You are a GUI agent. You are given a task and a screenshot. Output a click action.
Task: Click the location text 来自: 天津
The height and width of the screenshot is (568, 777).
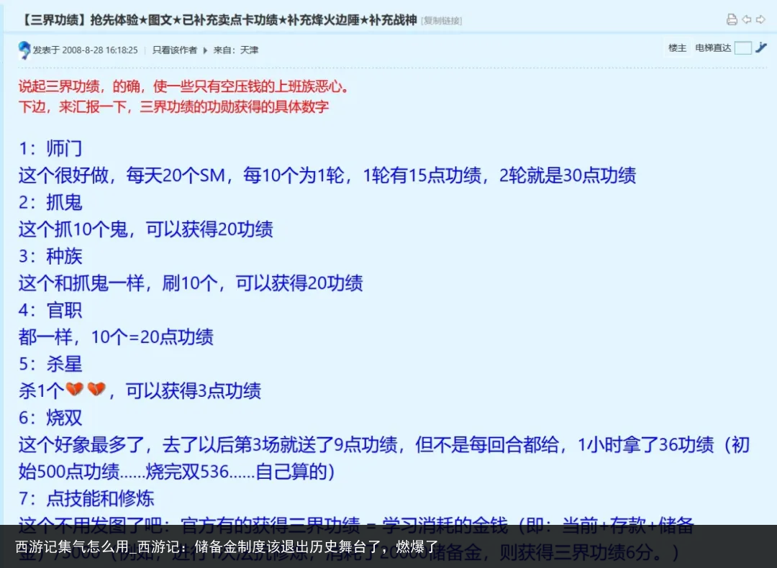236,50
